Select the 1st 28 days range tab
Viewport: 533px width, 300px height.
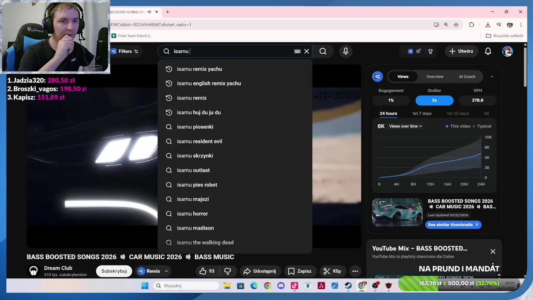pyautogui.click(x=458, y=113)
